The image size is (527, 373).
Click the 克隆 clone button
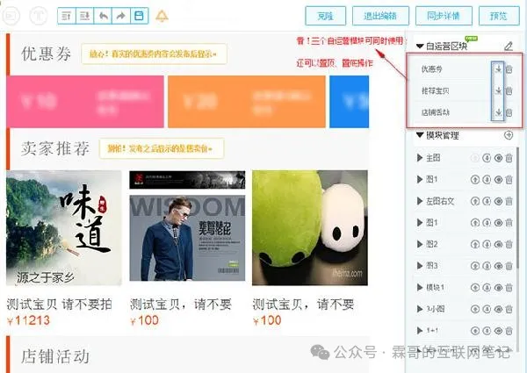coord(325,16)
